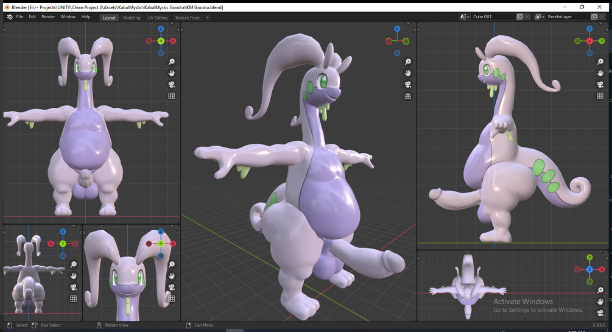Expand sidebar arrow at center viewport right edge
The height and width of the screenshot is (332, 612).
pos(415,30)
